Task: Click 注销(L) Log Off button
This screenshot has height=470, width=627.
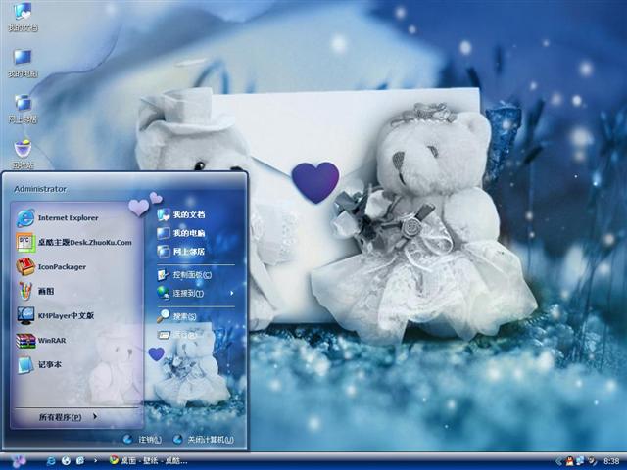Action: [x=142, y=440]
